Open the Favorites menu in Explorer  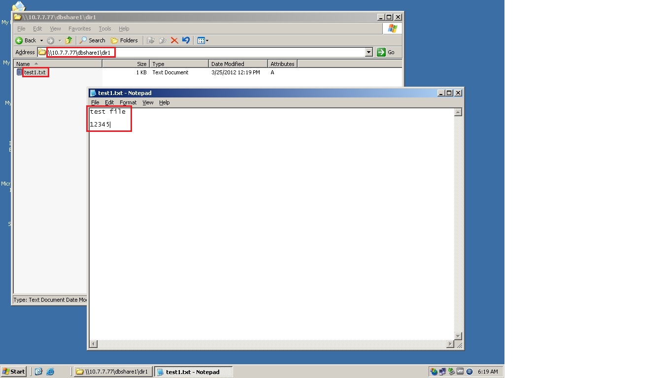tap(79, 29)
